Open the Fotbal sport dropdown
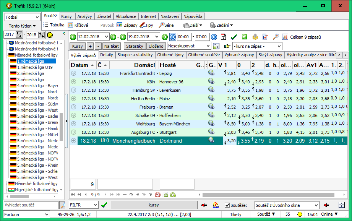The height and width of the screenshot is (221, 352). click(22, 17)
